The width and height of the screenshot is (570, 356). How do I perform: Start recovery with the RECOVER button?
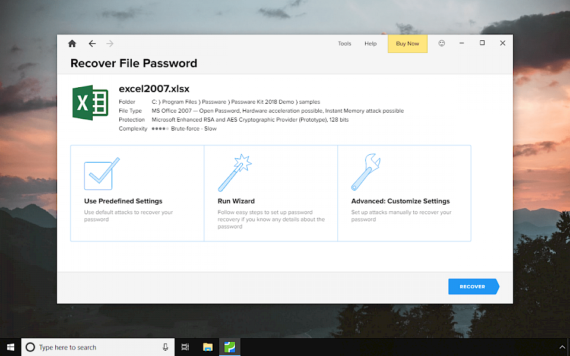[474, 287]
